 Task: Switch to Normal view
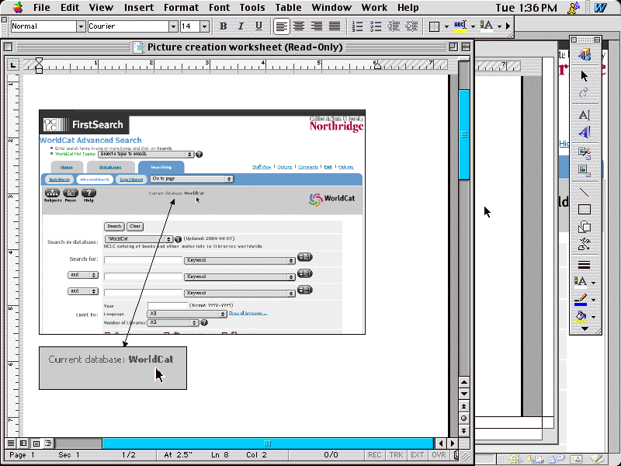coord(11,443)
